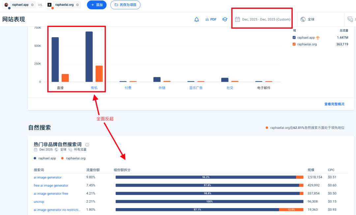356x215 pixels.
Task: Uncheck raphaelai.org in the chart legend
Action: (x=294, y=44)
